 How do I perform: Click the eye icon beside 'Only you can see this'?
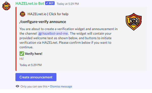[x=17, y=86]
